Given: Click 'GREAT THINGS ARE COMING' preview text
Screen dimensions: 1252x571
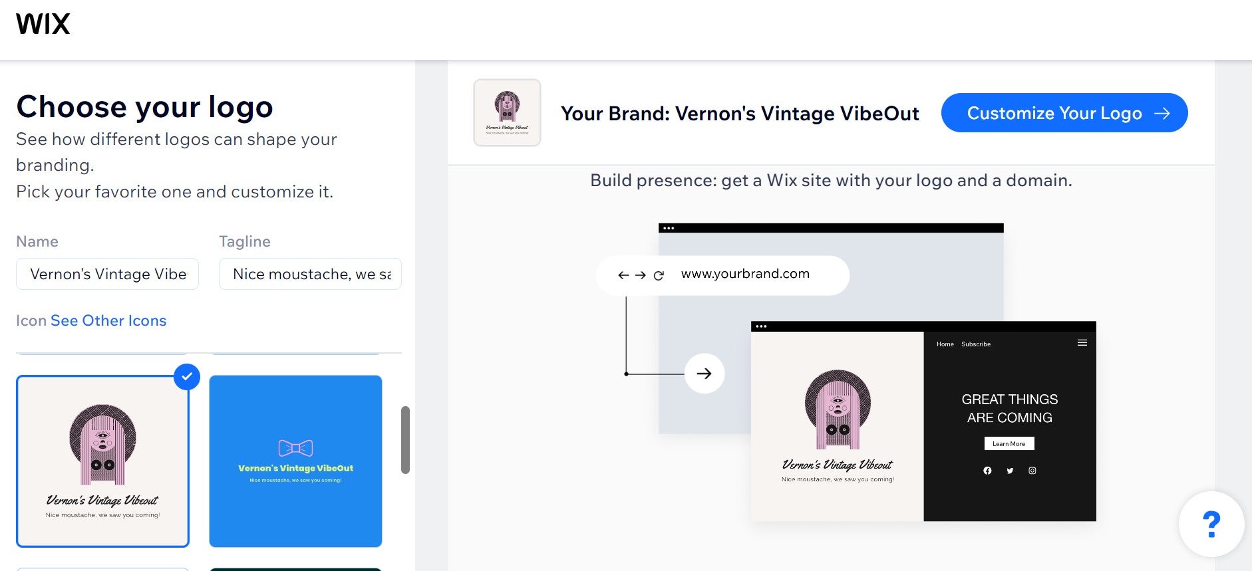Looking at the screenshot, I should 1010,408.
